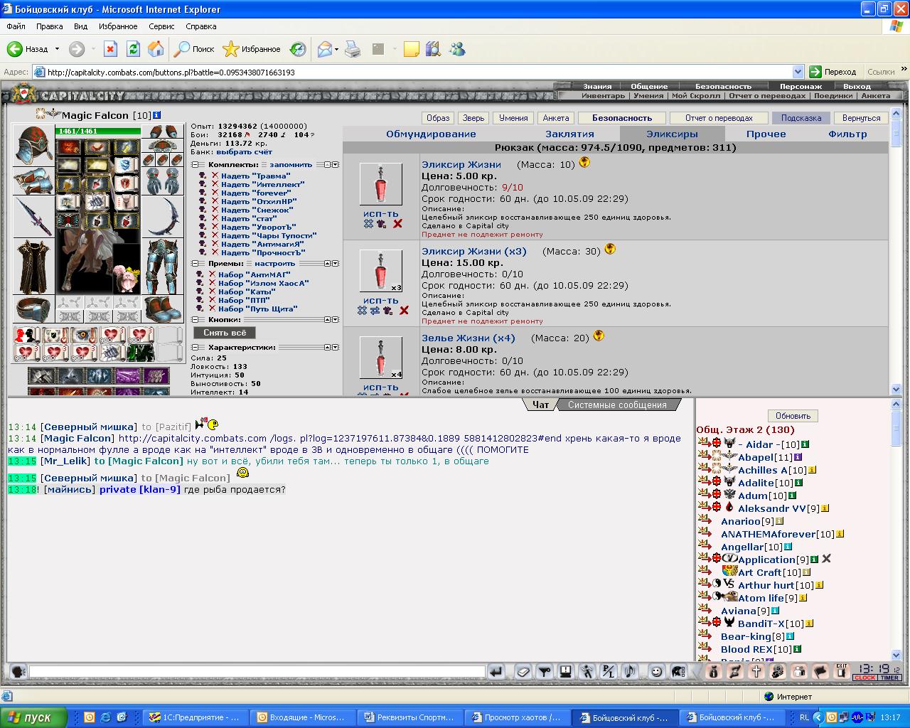Click the helmet equipment slot
Viewport: 910px width, 728px height.
[33, 144]
